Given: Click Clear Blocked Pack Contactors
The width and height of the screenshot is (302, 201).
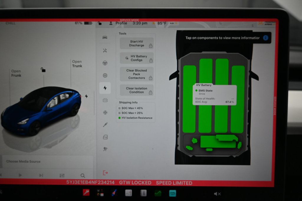Looking at the screenshot, I should point(137,74).
